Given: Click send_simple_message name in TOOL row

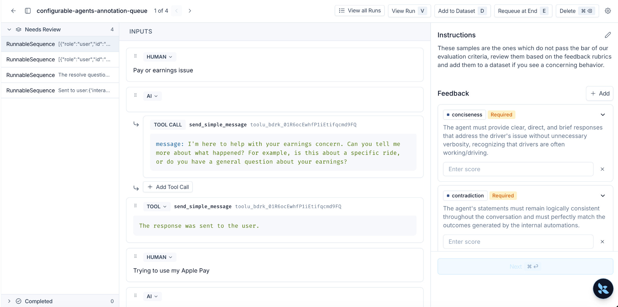Looking at the screenshot, I should coord(203,206).
